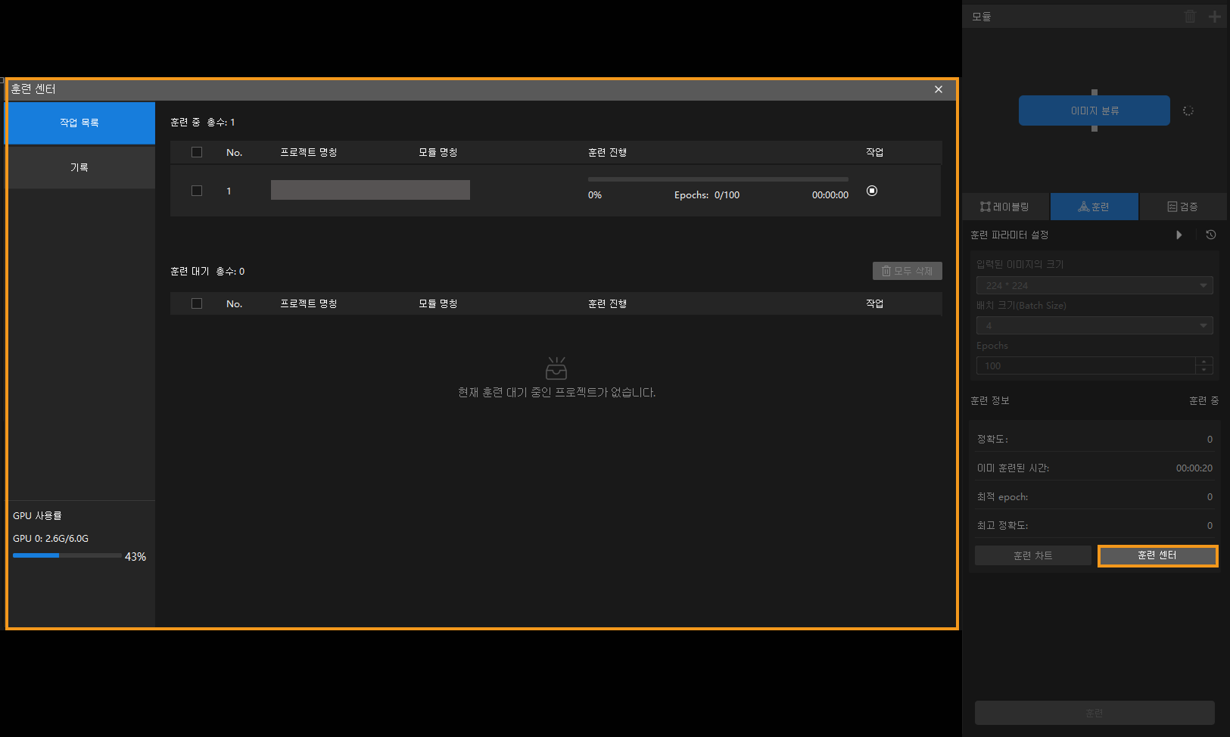Open the 훈련 차트 button
1230x737 pixels.
[x=1032, y=555]
